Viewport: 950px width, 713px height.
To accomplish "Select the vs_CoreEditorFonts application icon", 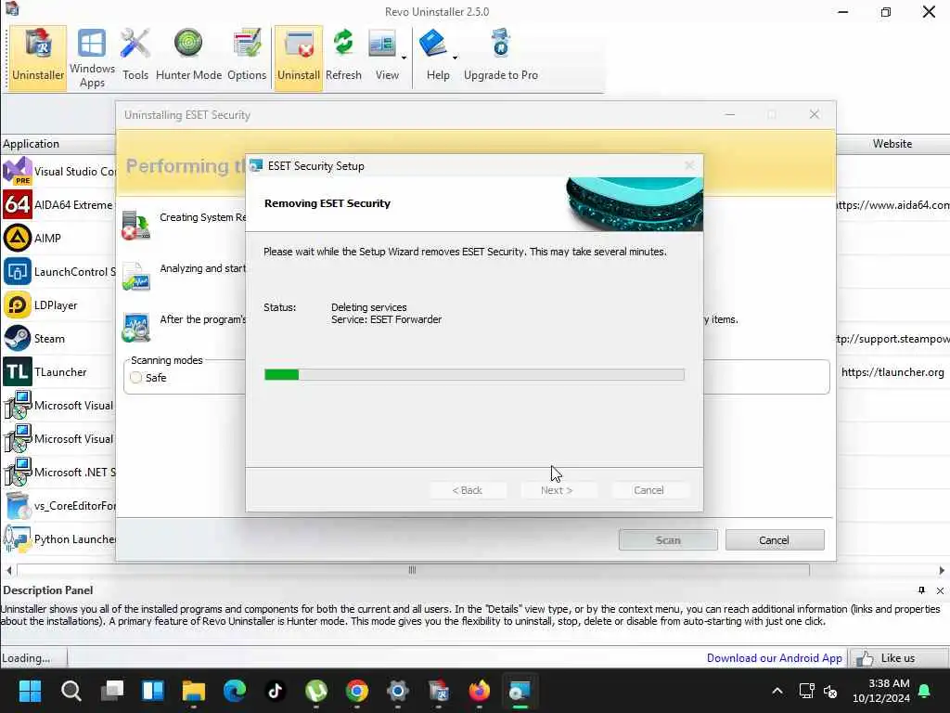I will click(x=18, y=506).
